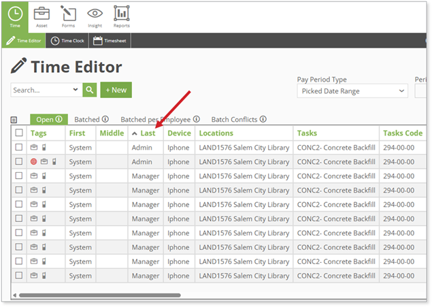Click the green search magnifier button

click(90, 90)
